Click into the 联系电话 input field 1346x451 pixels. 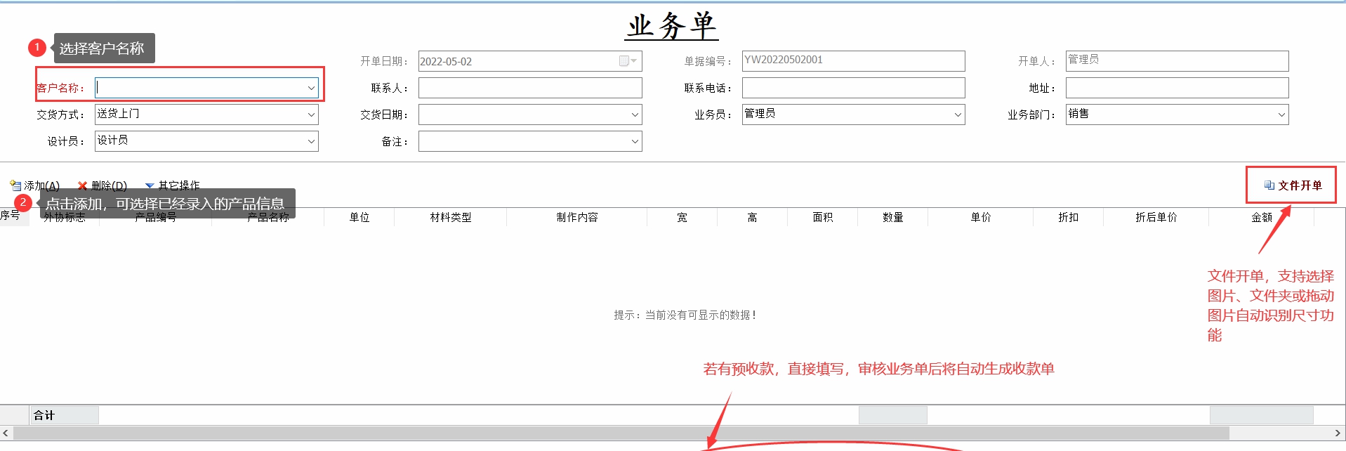pyautogui.click(x=853, y=88)
